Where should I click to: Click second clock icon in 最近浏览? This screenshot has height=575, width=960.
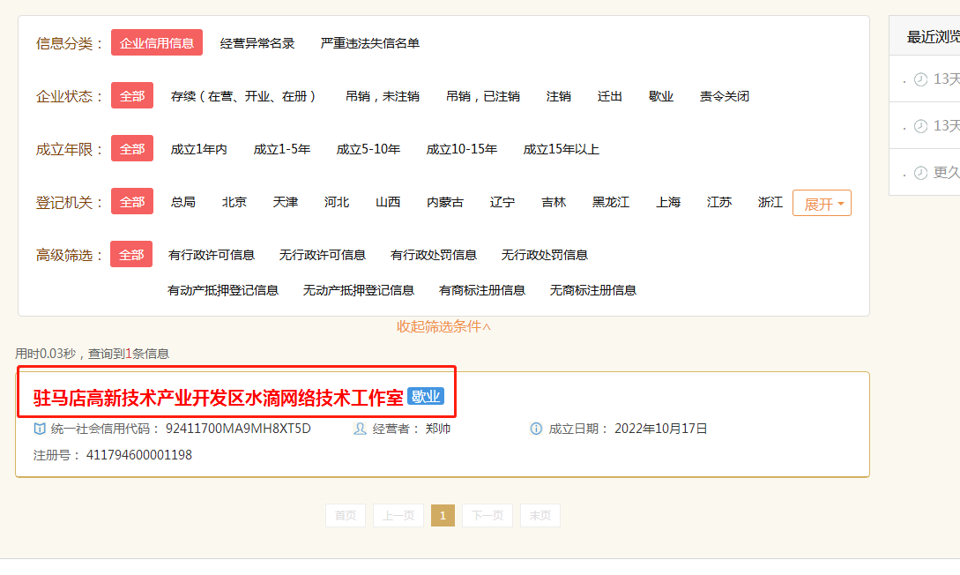pos(921,126)
